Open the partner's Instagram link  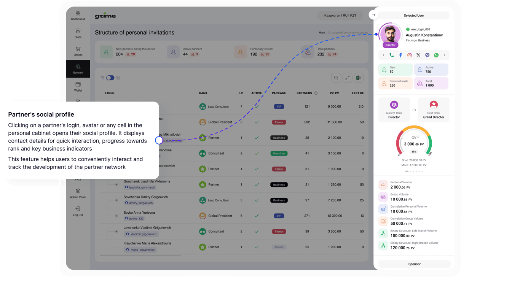coord(410,55)
